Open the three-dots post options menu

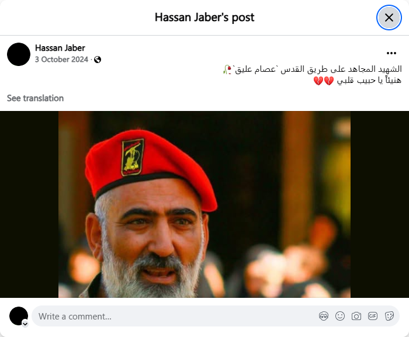(391, 53)
